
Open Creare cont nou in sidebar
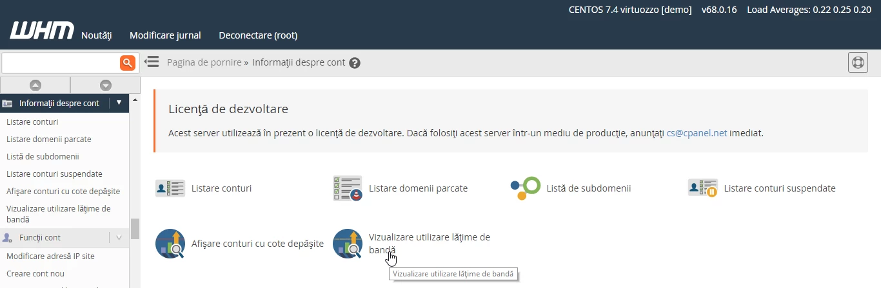35,273
